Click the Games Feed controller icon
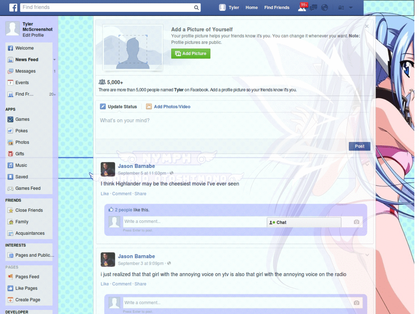Image resolution: width=419 pixels, height=314 pixels. point(10,188)
